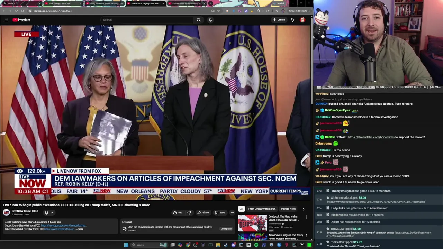This screenshot has height=249, width=443.
Task: Switch to Nick Shirley - YouTube tab
Action: [63, 3]
